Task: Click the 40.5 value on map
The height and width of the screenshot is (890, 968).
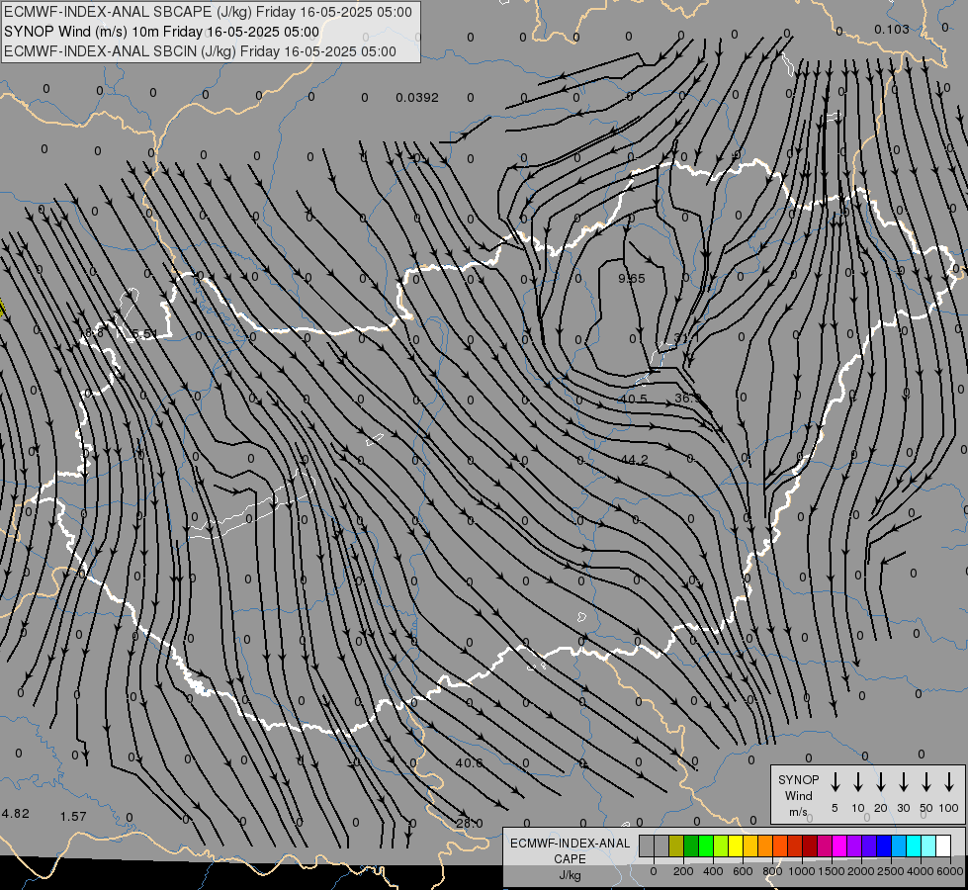Action: [634, 399]
